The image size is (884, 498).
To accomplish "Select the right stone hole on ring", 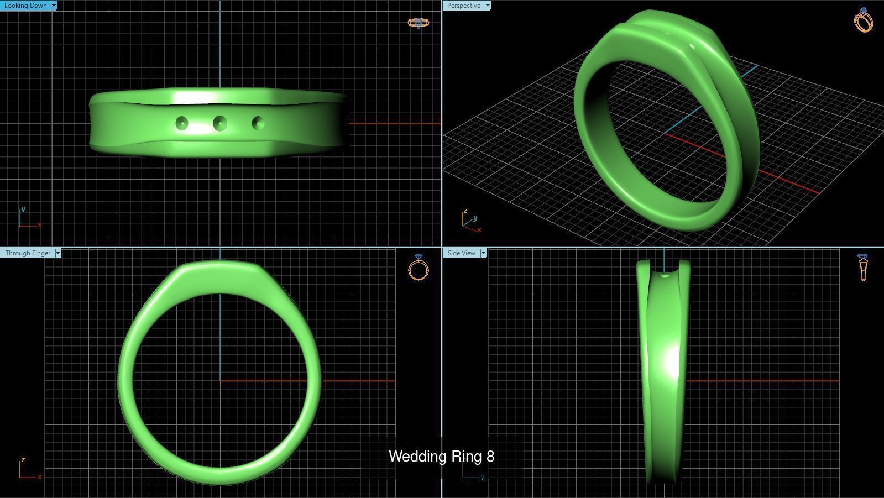I will coord(258,123).
